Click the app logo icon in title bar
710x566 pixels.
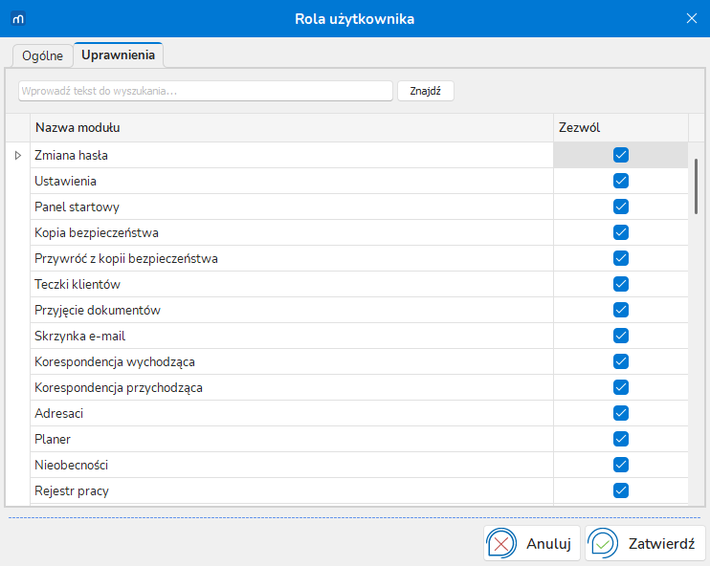click(18, 18)
